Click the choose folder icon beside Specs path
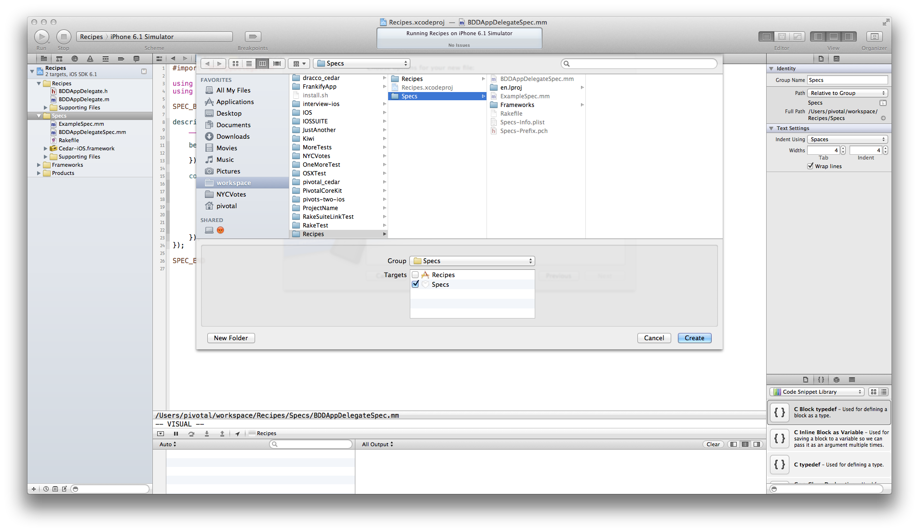The height and width of the screenshot is (532, 919). point(883,103)
